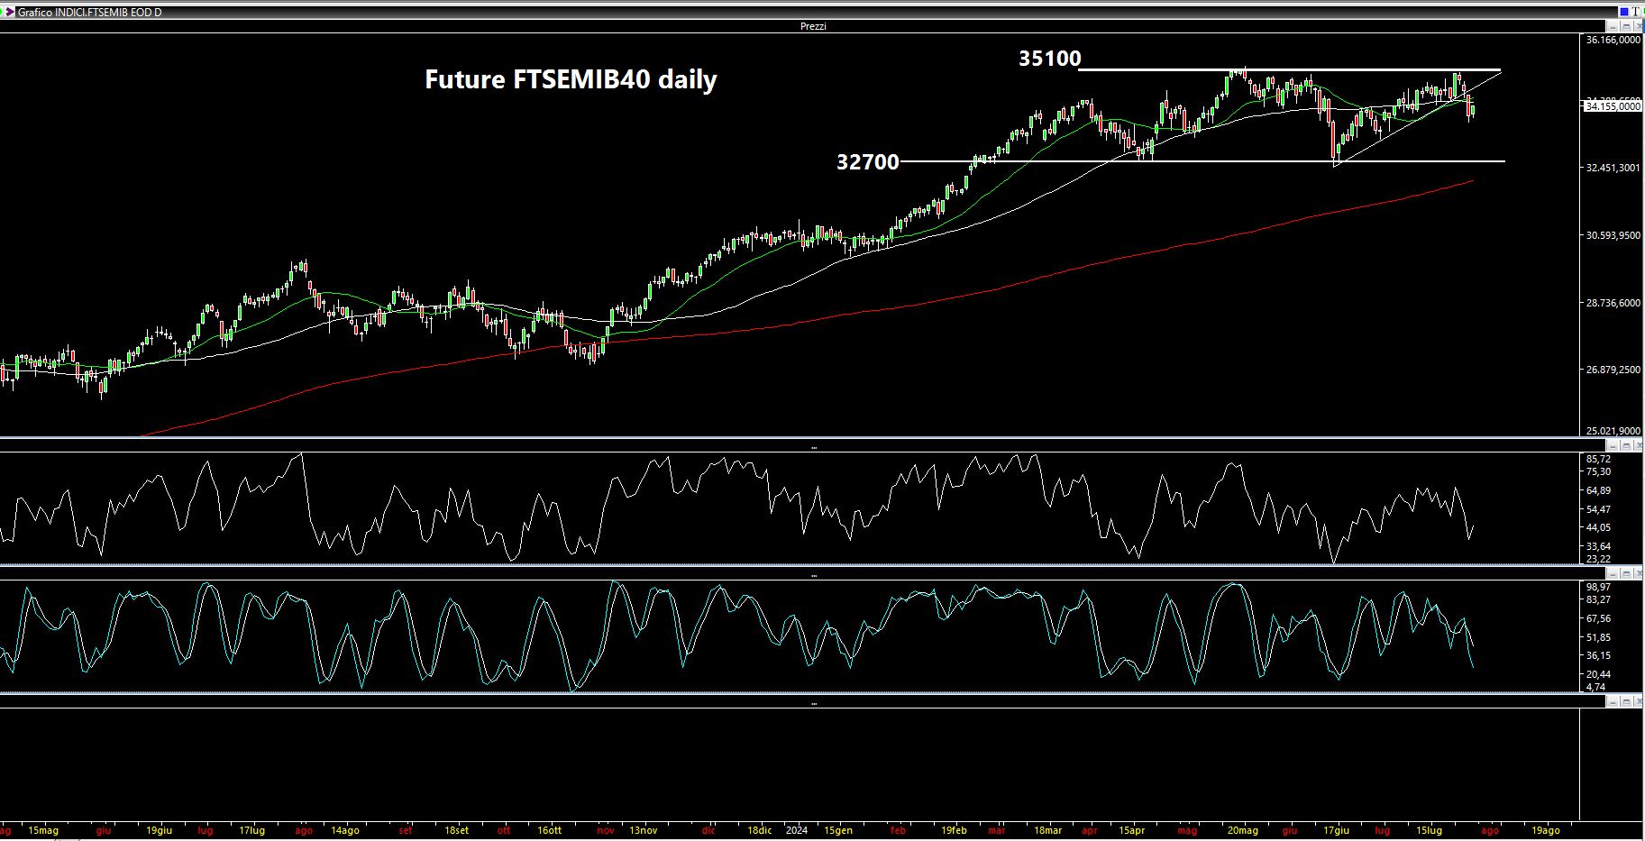Click the current price tag 34.155,0000

tap(1613, 106)
